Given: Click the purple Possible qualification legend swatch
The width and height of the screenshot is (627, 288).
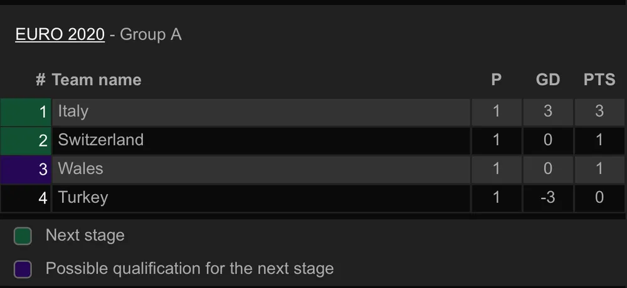Looking at the screenshot, I should [23, 270].
